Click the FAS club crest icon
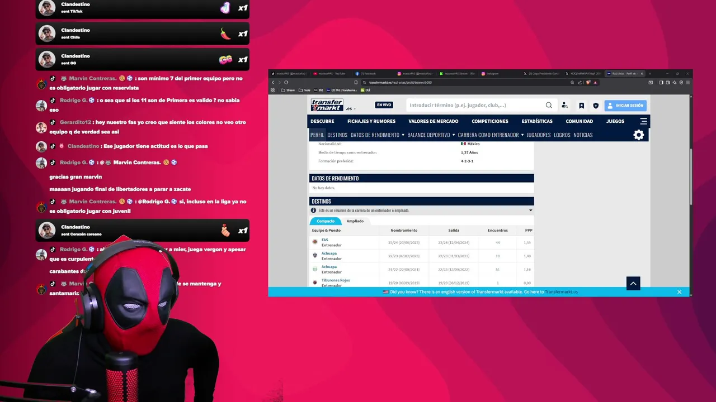716x402 pixels. pos(315,242)
